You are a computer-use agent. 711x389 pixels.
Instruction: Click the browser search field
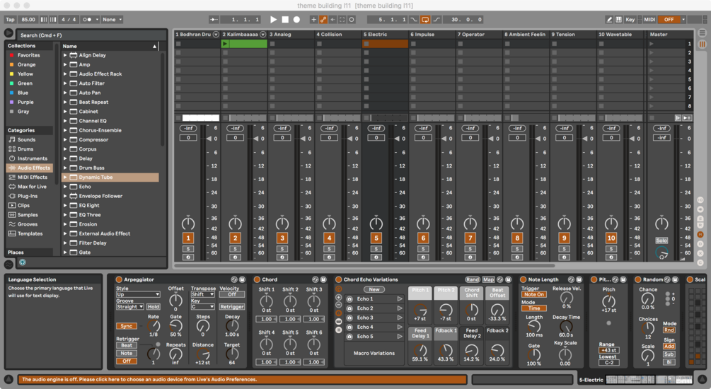91,35
